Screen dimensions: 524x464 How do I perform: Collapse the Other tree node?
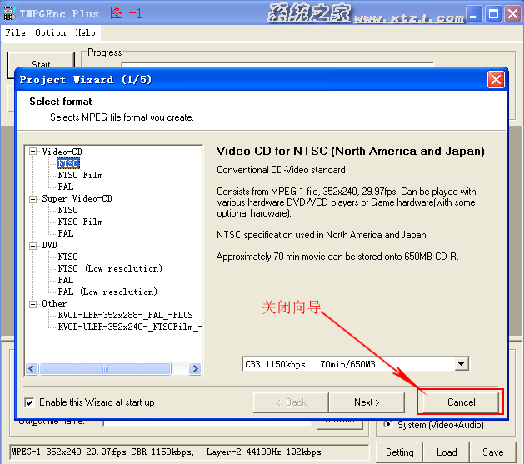point(33,304)
